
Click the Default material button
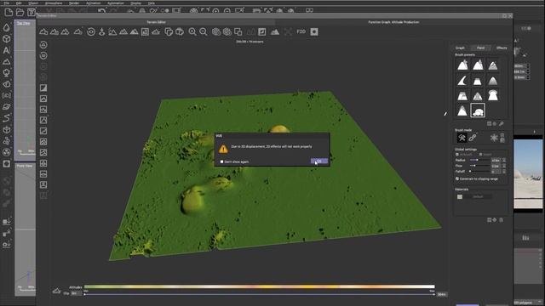(x=478, y=196)
